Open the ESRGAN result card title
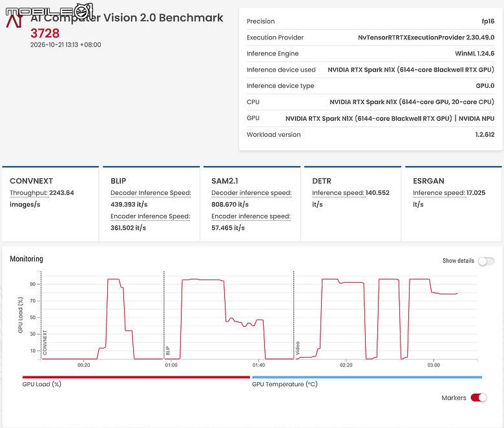The width and height of the screenshot is (504, 428). pyautogui.click(x=428, y=181)
